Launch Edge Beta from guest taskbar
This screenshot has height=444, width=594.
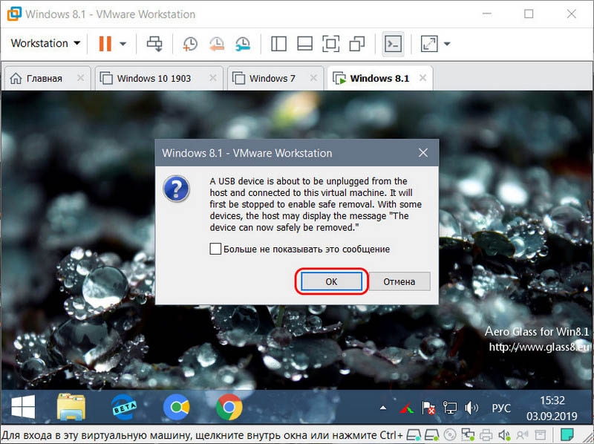coord(124,408)
